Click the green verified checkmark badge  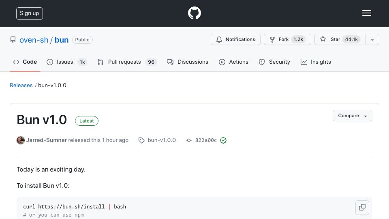(x=223, y=140)
